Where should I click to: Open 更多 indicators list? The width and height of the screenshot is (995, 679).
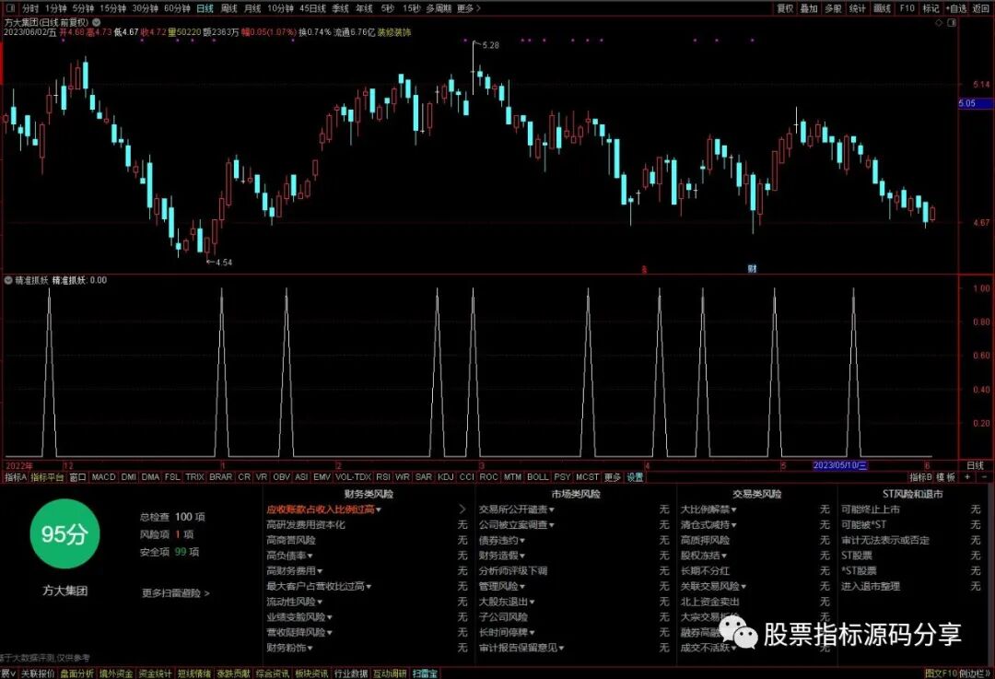[612, 476]
